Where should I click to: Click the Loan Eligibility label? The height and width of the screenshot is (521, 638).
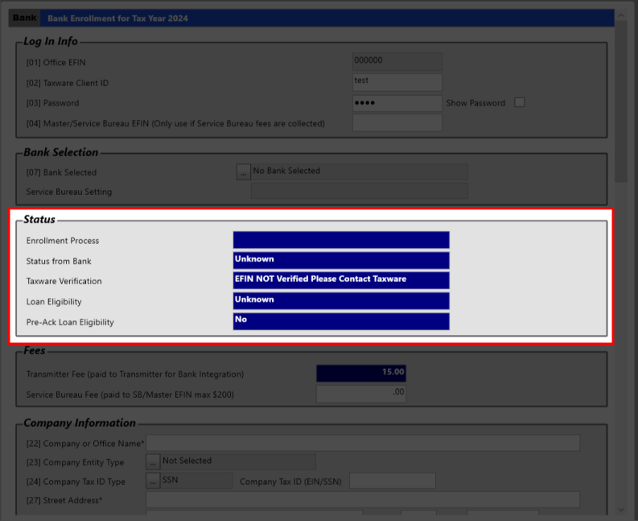[54, 302]
